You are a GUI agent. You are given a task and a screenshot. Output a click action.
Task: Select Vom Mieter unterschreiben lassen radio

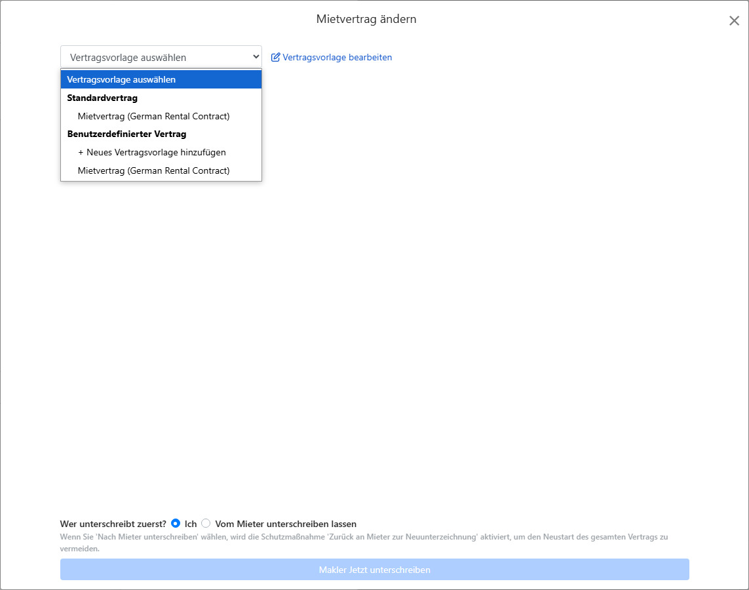click(x=206, y=523)
